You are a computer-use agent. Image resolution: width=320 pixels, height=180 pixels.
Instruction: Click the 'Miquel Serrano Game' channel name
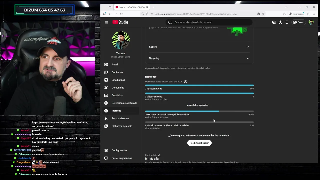tap(121, 57)
